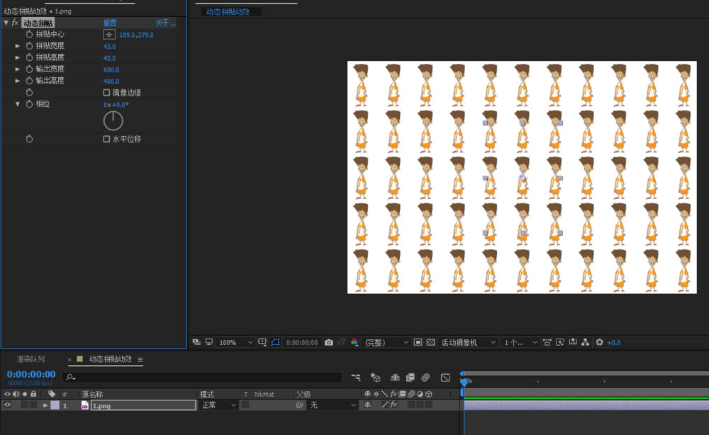Open the 100% zoom dropdown
The height and width of the screenshot is (435, 709).
[235, 342]
